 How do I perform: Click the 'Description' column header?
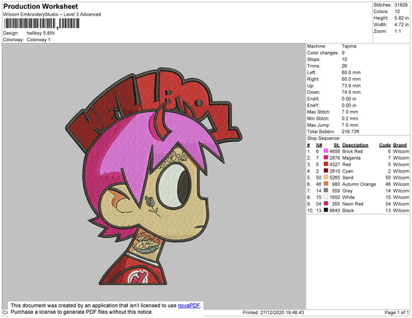(355, 145)
